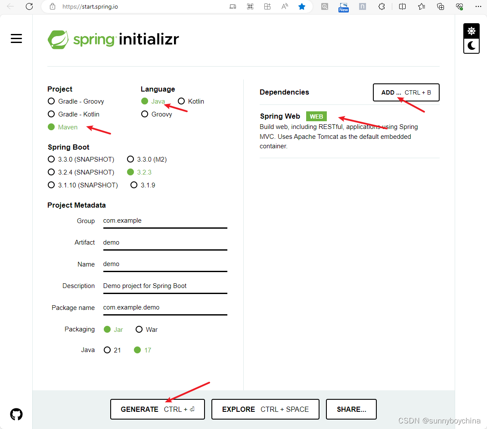Open the browser Settings and more menu

point(478,6)
